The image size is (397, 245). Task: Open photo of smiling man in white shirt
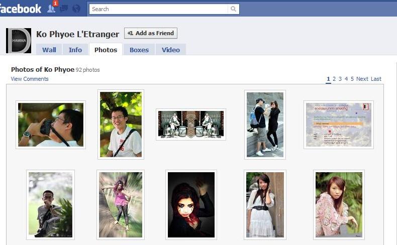[121, 125]
